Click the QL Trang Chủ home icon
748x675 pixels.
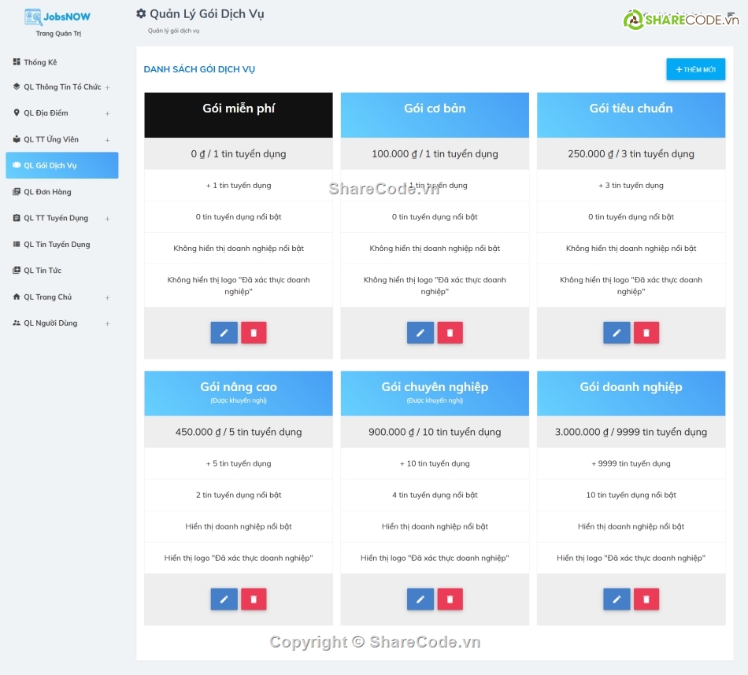pyautogui.click(x=17, y=297)
